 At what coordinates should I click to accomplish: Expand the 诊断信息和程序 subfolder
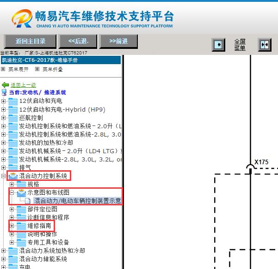pyautogui.click(x=12, y=217)
